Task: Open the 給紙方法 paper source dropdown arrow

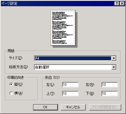Action: pyautogui.click(x=114, y=67)
